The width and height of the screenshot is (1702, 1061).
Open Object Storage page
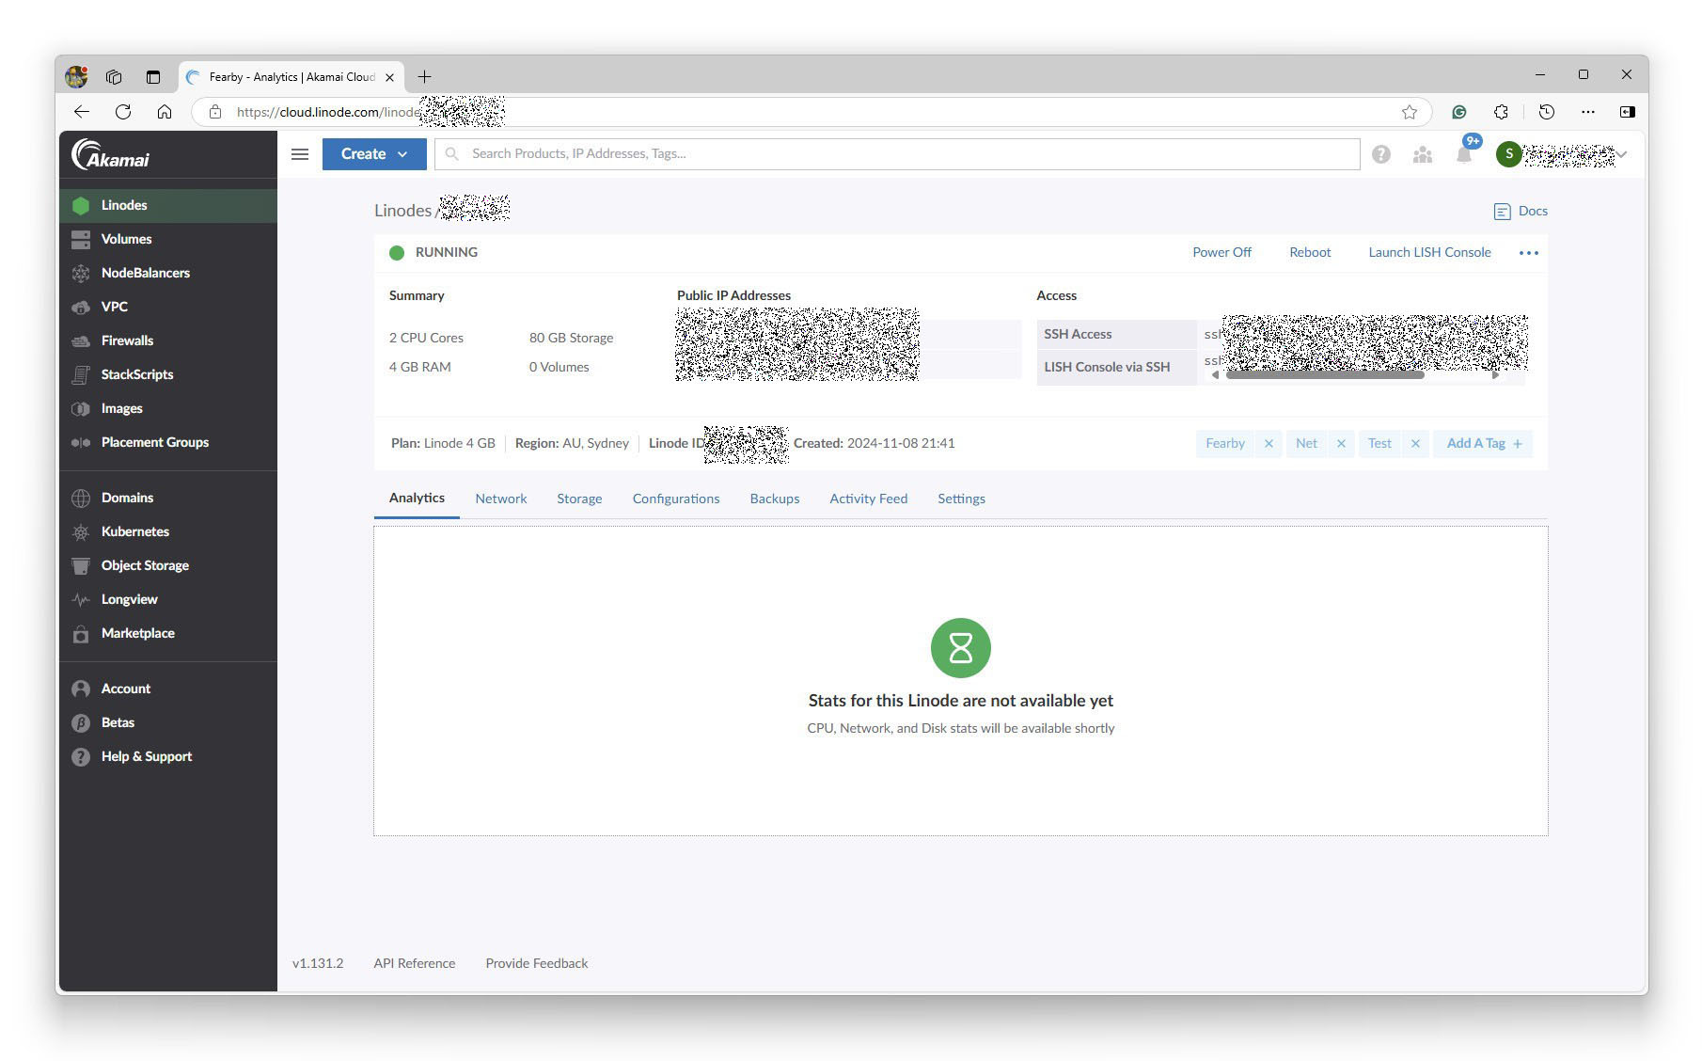pyautogui.click(x=167, y=565)
